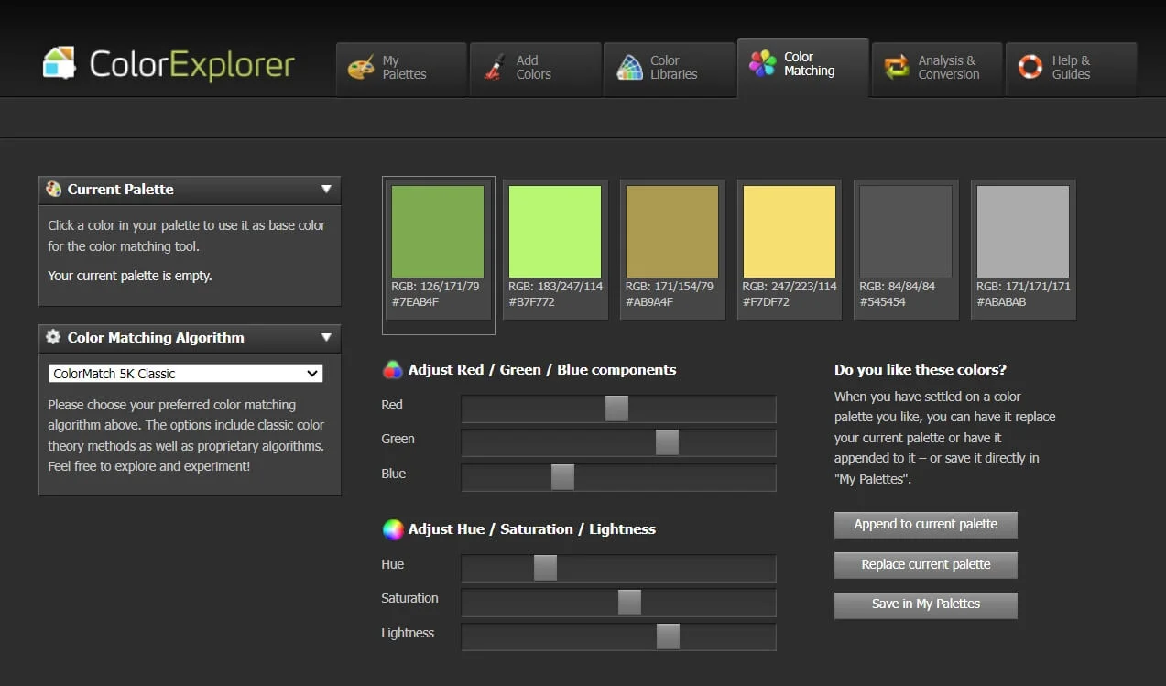Select the light green #B7F772 swatch

(x=555, y=232)
